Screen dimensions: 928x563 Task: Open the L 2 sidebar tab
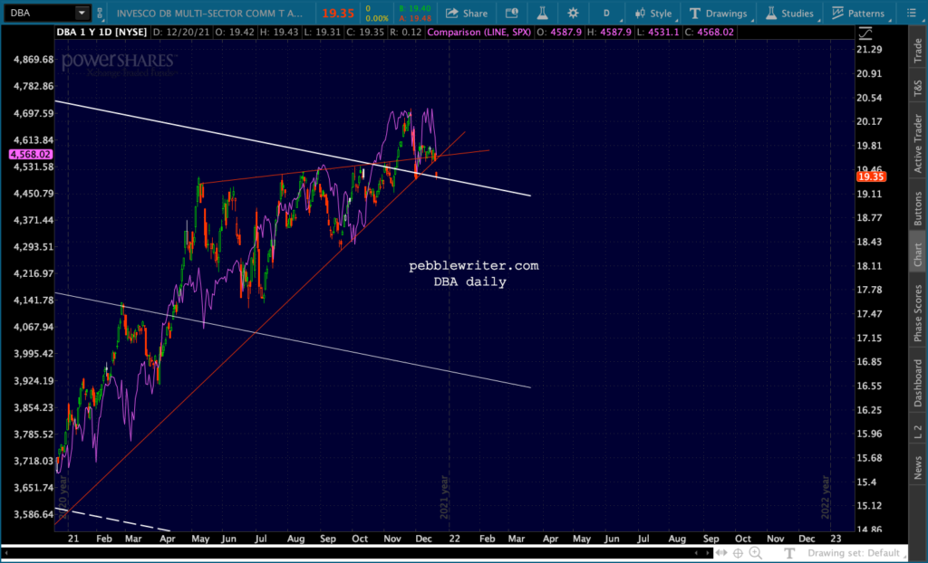(x=918, y=431)
